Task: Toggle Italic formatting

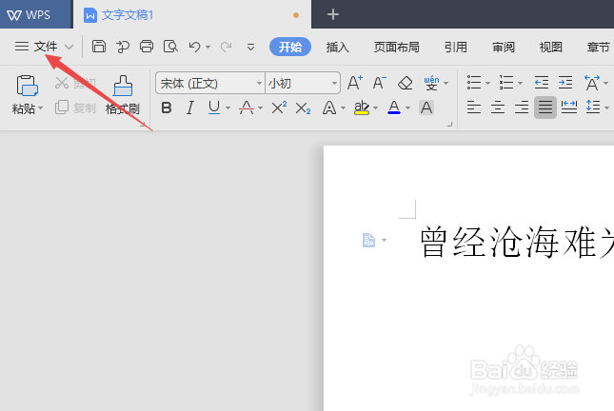Action: click(x=190, y=108)
